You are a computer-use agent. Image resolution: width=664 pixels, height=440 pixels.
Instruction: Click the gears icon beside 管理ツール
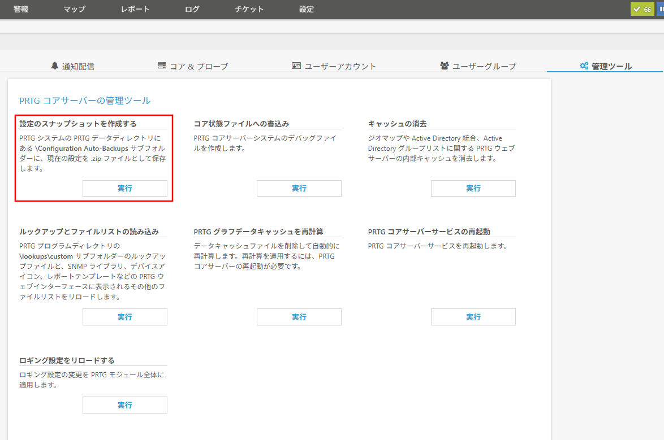click(x=584, y=66)
